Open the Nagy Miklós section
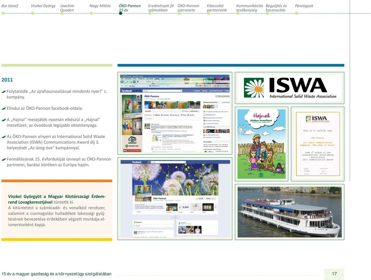The image size is (371, 280). pos(100,6)
